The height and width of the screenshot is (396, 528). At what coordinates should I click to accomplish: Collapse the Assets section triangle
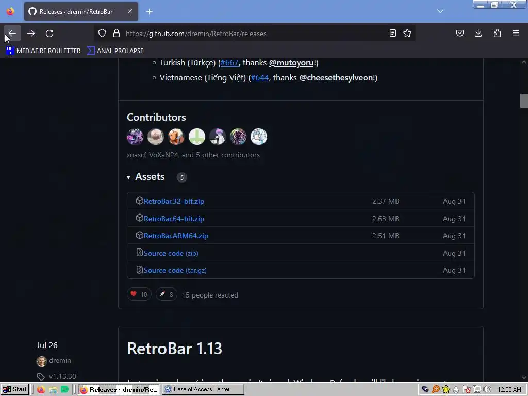click(128, 177)
